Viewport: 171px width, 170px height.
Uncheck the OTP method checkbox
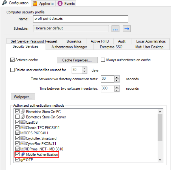click(18, 160)
